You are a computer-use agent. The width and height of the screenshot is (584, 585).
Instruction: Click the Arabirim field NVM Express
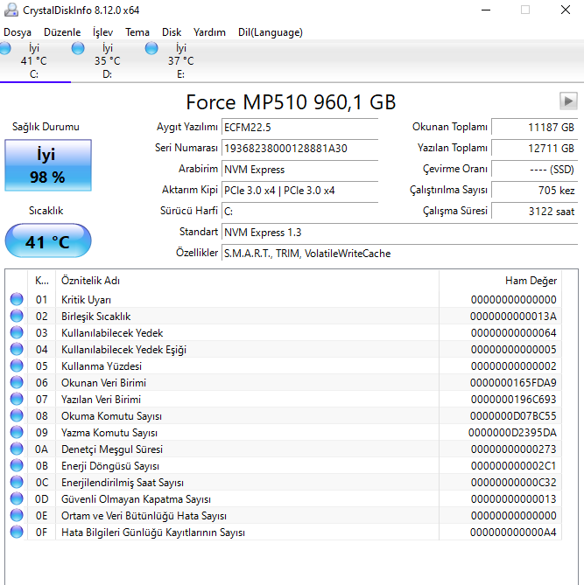(299, 170)
